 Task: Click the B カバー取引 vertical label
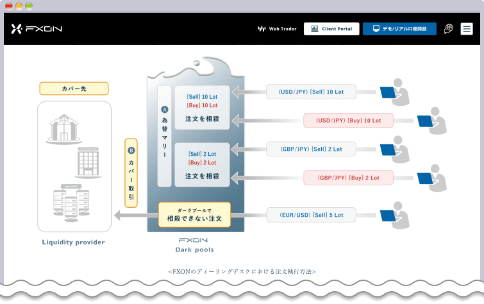pos(131,173)
